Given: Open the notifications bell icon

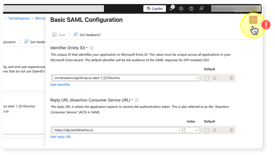Looking at the screenshot, I should tap(171, 8).
